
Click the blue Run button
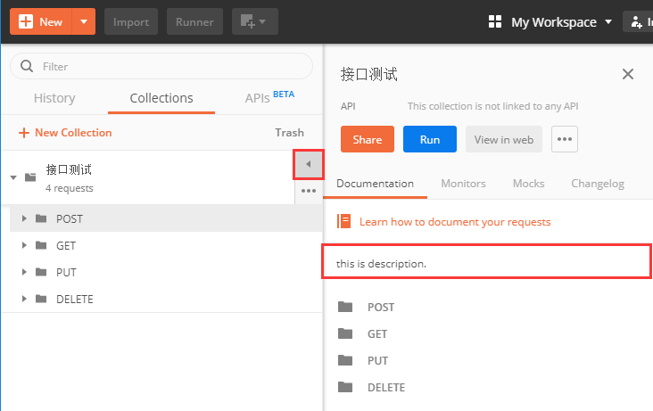pyautogui.click(x=430, y=139)
